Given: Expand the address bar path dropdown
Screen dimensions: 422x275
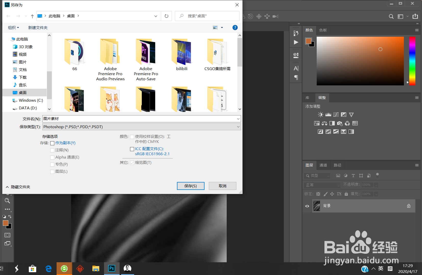Looking at the screenshot, I should tap(156, 16).
